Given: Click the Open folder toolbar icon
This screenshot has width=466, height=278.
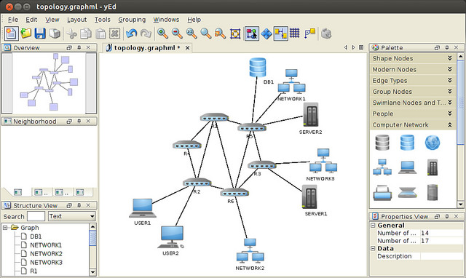Looking at the screenshot, I should point(26,33).
